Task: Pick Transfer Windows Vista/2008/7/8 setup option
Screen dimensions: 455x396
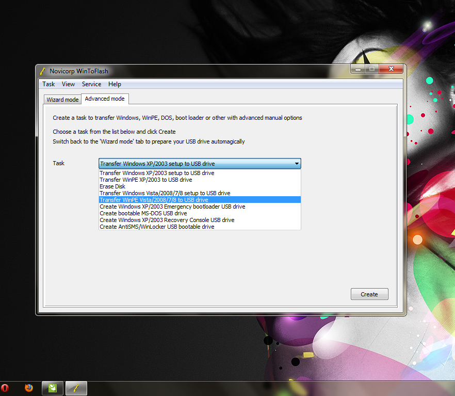Action: coord(200,193)
